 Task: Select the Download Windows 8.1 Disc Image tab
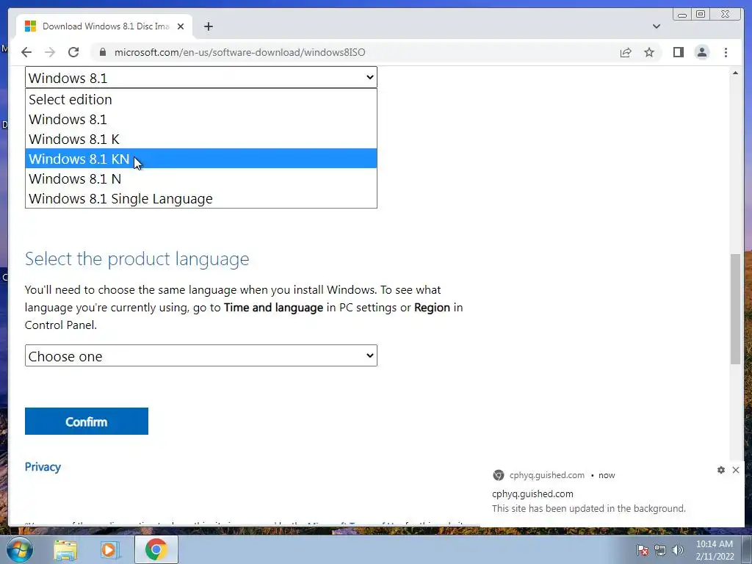104,26
